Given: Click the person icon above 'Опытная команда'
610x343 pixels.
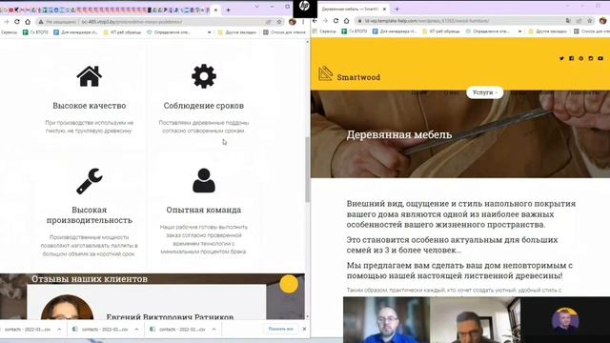Looking at the screenshot, I should [x=204, y=180].
